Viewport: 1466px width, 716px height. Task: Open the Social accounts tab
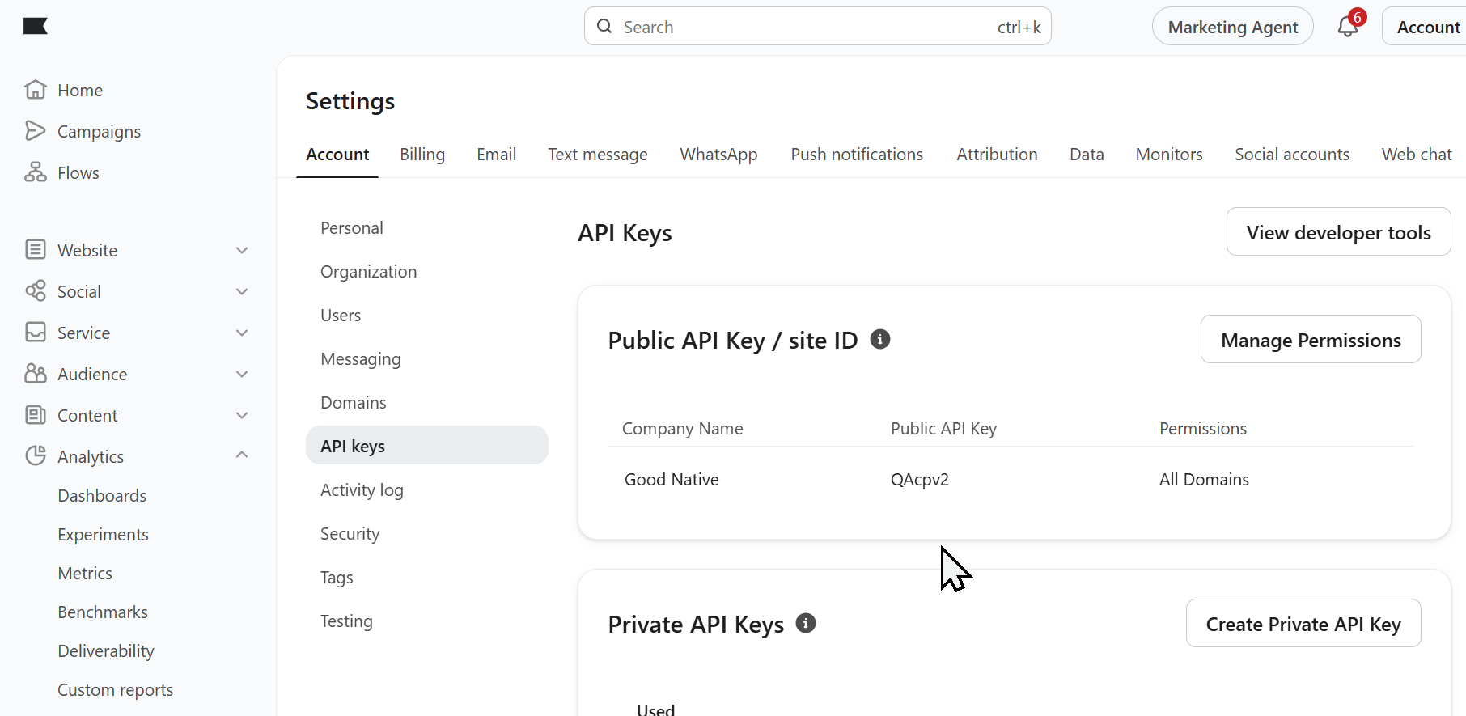pos(1292,155)
